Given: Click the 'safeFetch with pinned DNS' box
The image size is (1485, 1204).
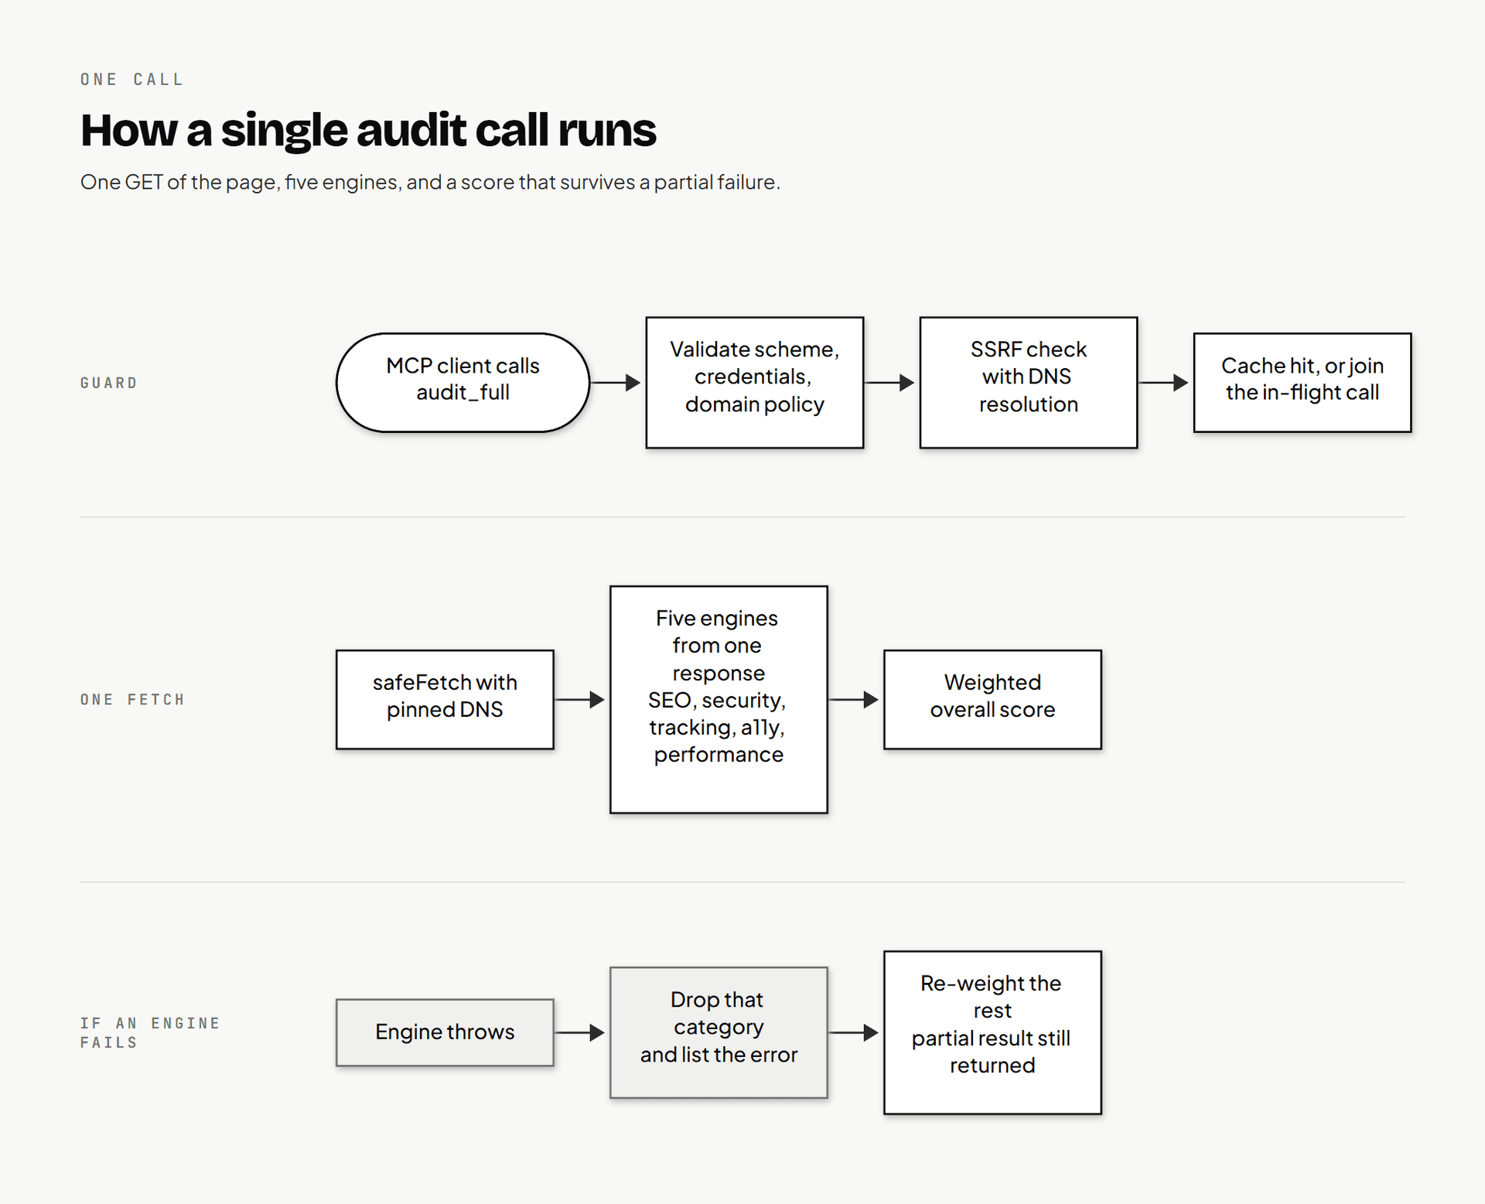Looking at the screenshot, I should pyautogui.click(x=445, y=699).
